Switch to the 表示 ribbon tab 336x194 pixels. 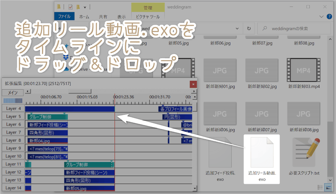(121, 16)
